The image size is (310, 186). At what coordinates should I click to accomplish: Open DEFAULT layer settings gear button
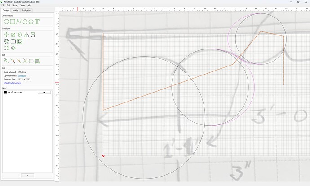(x=44, y=93)
